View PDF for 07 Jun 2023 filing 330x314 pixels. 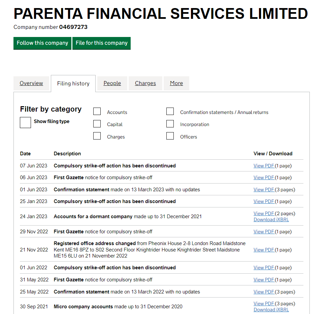pos(264,166)
